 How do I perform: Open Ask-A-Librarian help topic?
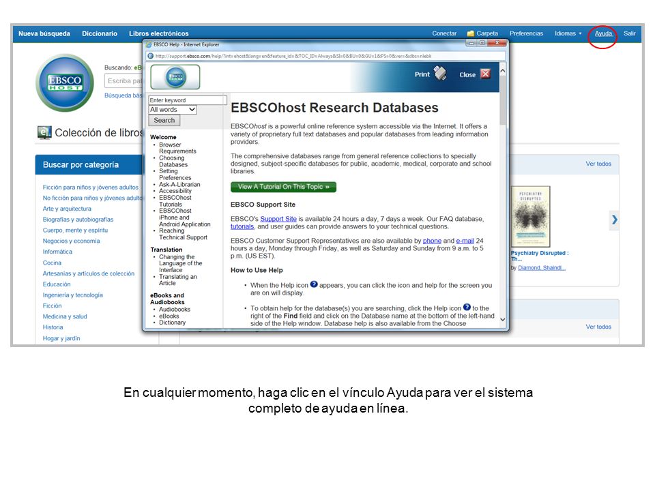tap(179, 185)
